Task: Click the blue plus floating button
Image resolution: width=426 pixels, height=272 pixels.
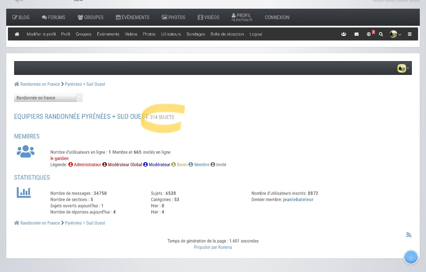Action: [411, 257]
